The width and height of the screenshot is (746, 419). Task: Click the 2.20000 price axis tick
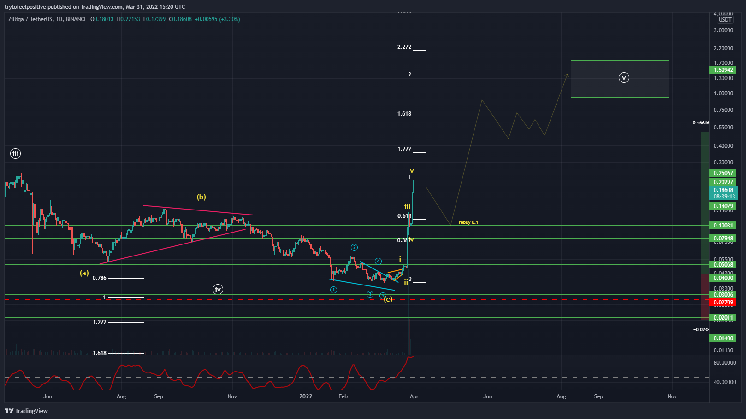(723, 48)
